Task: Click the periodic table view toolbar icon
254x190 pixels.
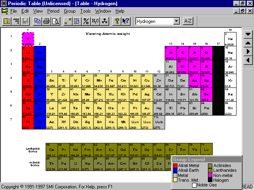Action: pos(7,21)
